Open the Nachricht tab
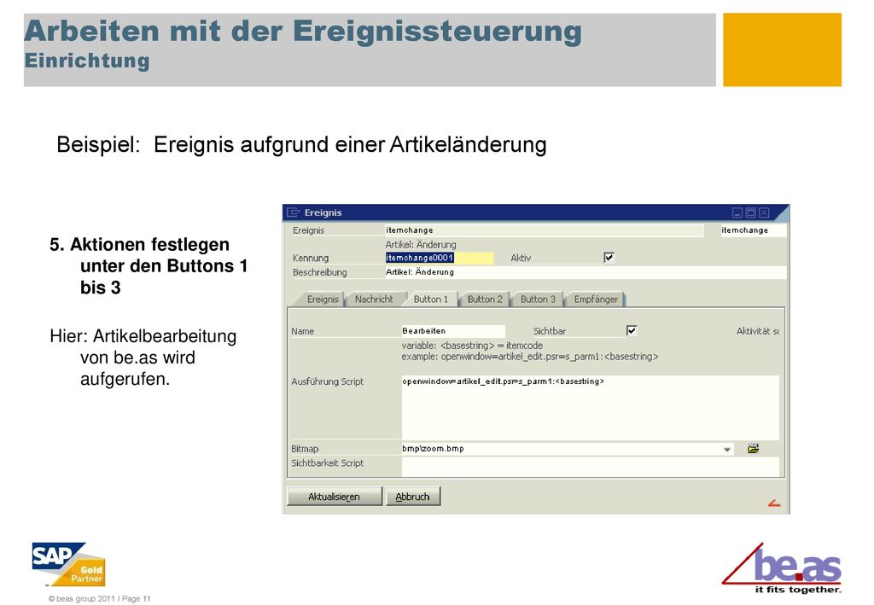This screenshot has height=605, width=874. pos(374,300)
